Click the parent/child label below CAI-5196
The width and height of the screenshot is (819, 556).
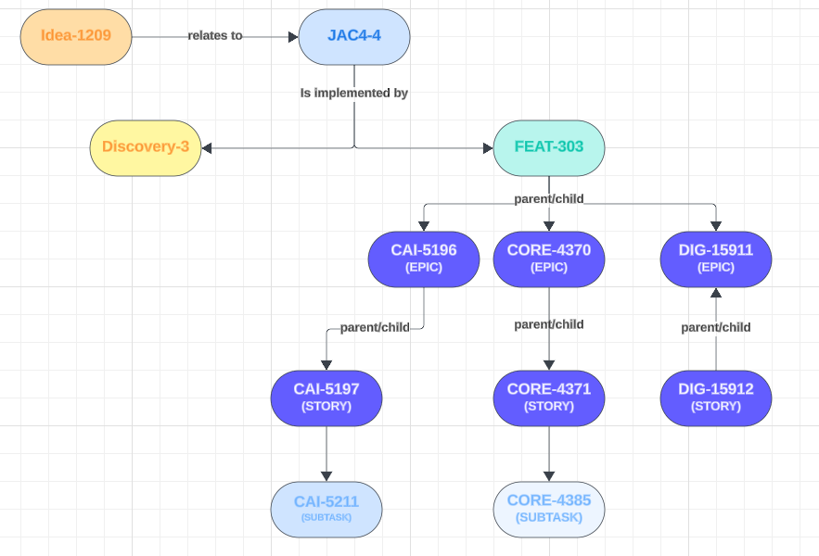click(x=375, y=327)
